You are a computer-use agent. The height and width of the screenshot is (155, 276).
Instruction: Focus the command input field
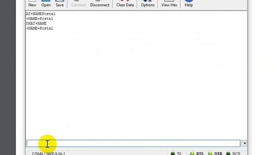coord(133,143)
